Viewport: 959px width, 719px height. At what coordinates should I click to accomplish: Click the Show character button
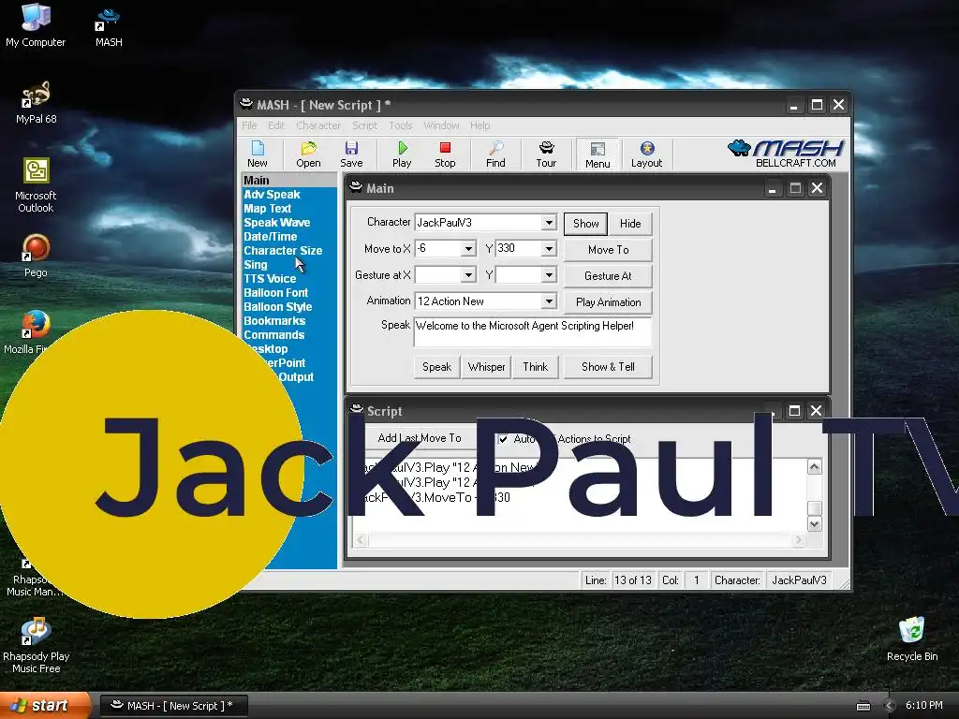click(x=585, y=223)
